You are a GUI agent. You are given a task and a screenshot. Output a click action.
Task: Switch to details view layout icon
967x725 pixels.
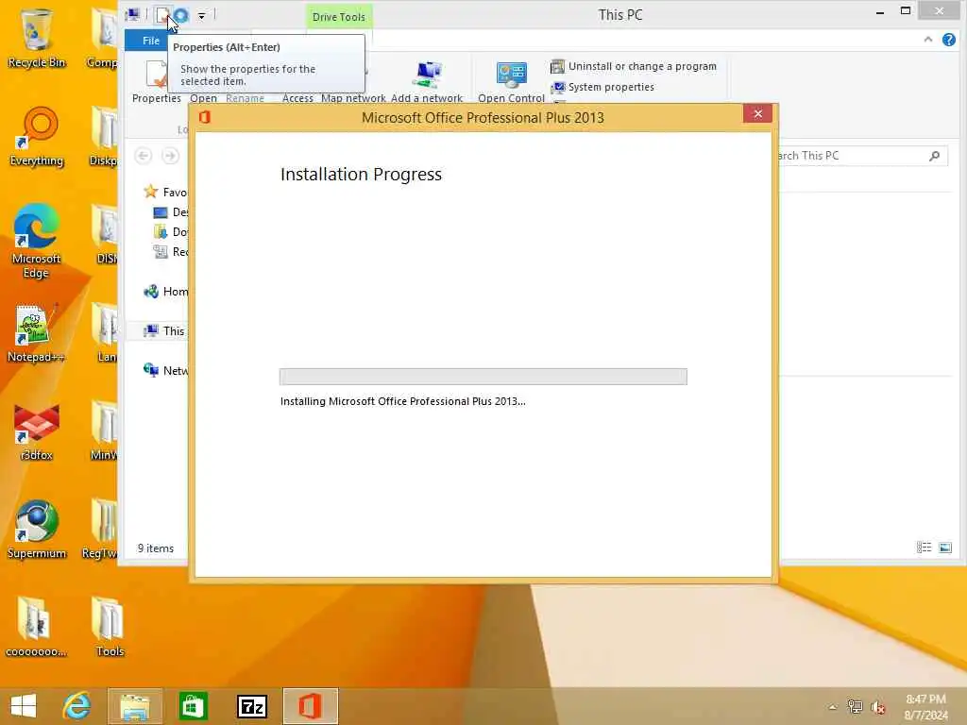924,548
